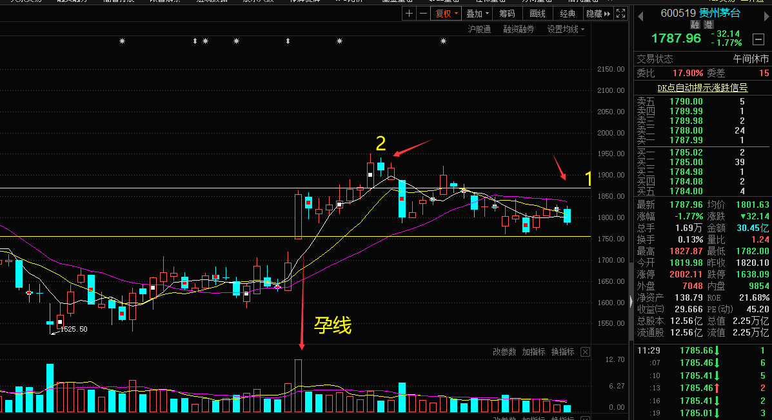Click the 2150.00 price axis label
Image resolution: width=772 pixels, height=420 pixels.
pos(611,70)
